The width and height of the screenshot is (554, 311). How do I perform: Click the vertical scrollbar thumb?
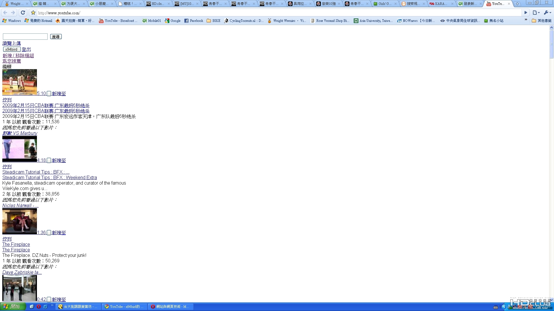point(551,44)
